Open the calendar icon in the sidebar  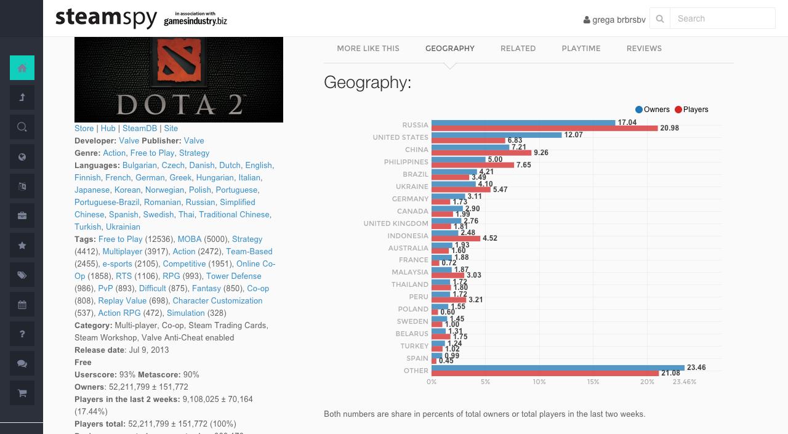coord(22,305)
